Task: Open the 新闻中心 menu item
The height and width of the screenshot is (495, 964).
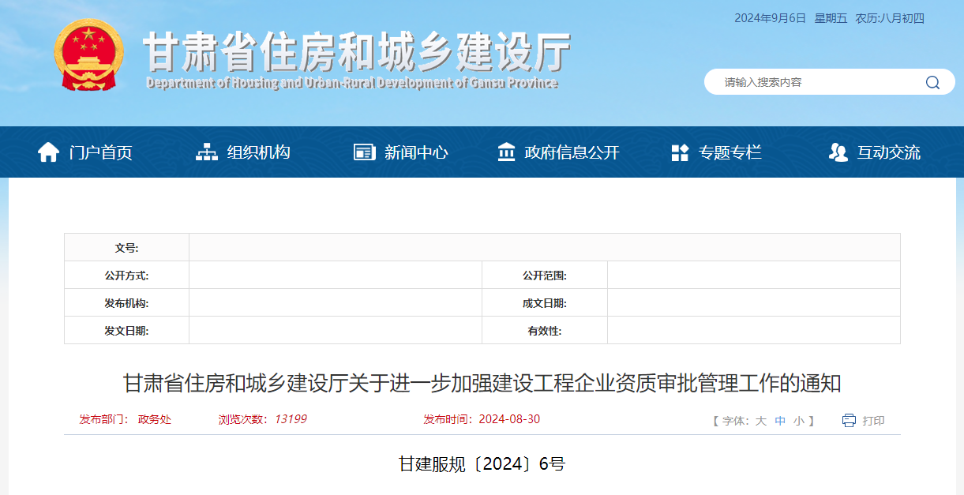Action: [x=414, y=152]
